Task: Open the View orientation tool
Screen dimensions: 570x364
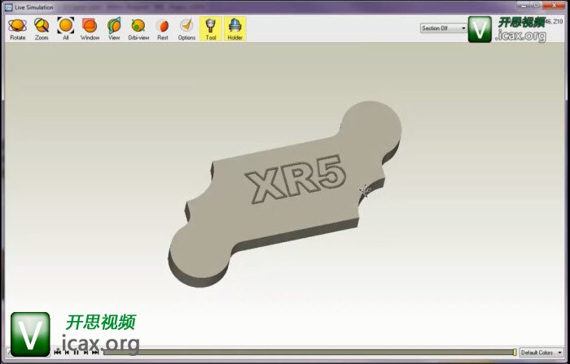Action: [114, 29]
